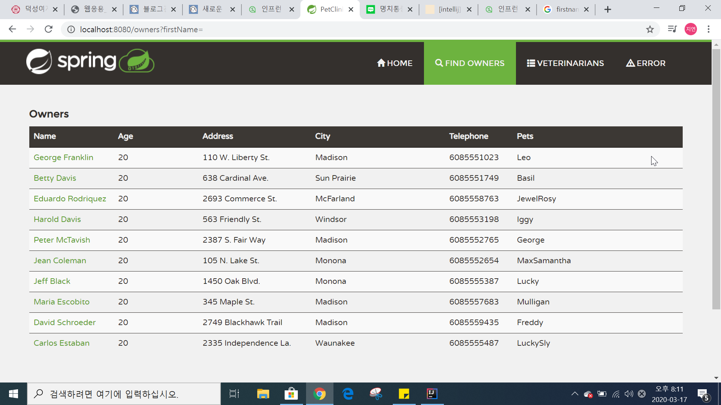Open owner George Franklin link
This screenshot has width=721, height=405.
coord(63,157)
